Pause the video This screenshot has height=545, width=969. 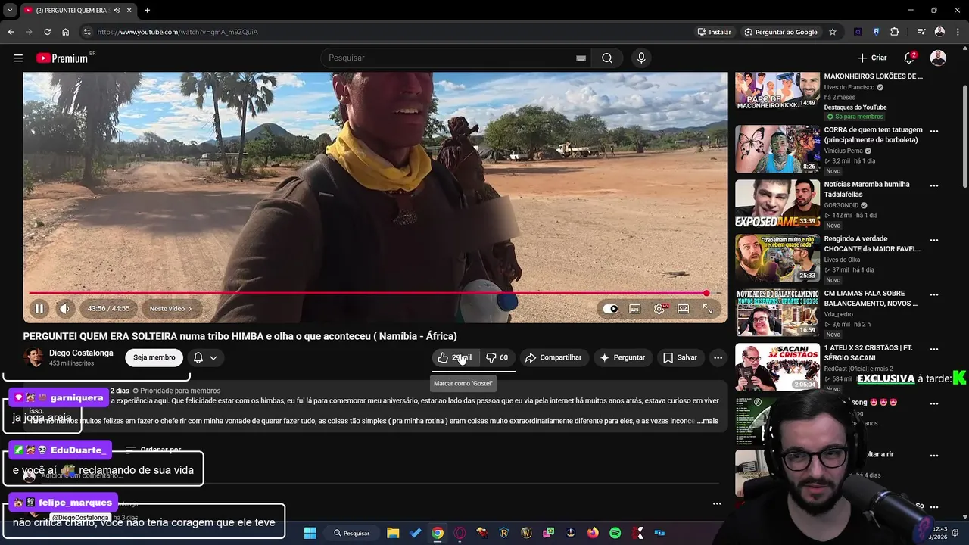(x=39, y=309)
